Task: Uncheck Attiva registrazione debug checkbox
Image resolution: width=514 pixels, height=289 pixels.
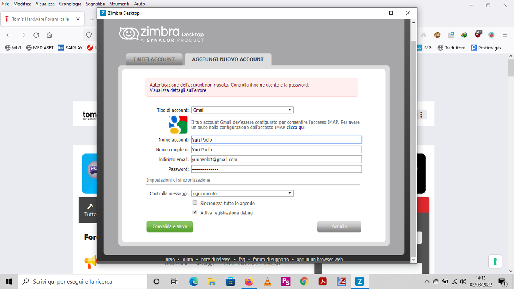Action: (x=195, y=212)
